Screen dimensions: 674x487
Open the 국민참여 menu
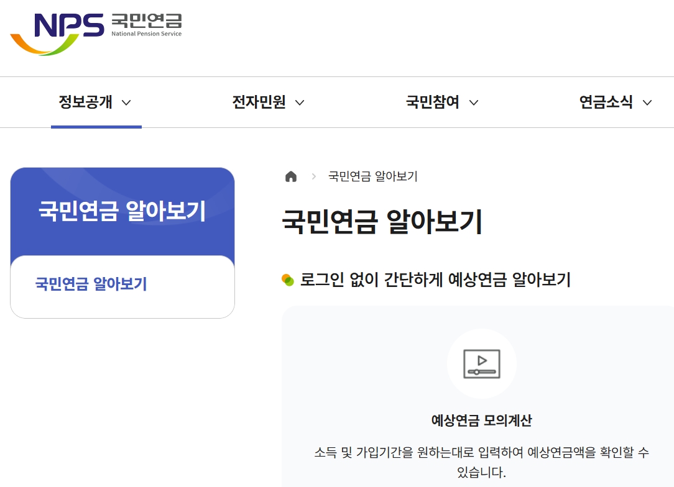click(432, 102)
